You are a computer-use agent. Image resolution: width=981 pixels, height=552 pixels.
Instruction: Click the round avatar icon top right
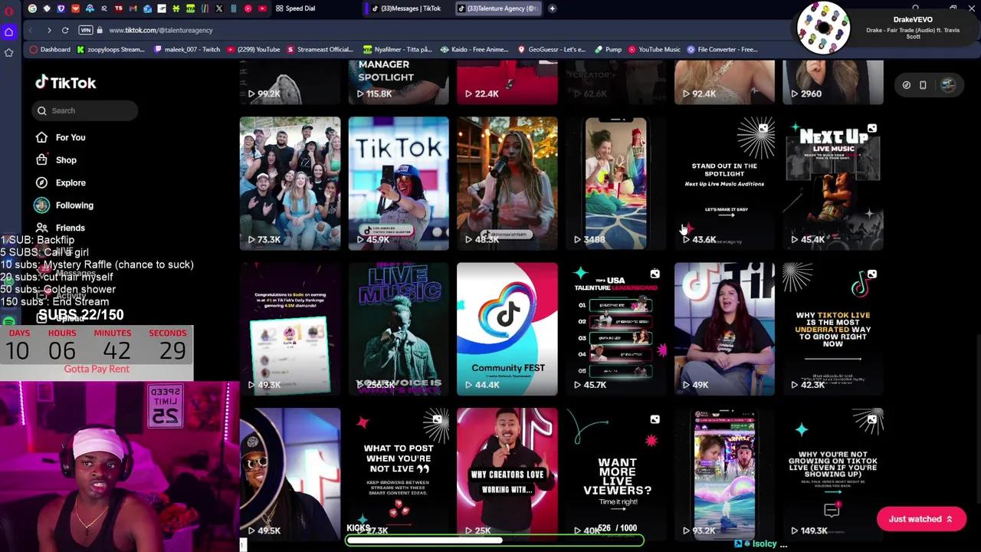click(x=948, y=85)
